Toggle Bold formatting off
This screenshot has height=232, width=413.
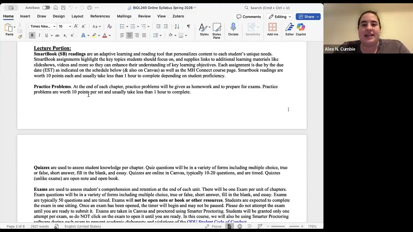(32, 35)
